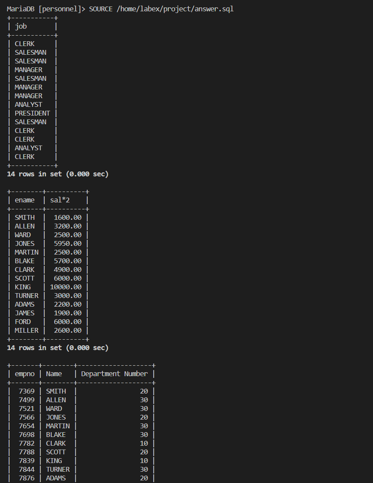Select the ADAMS row in last table

pos(56,478)
